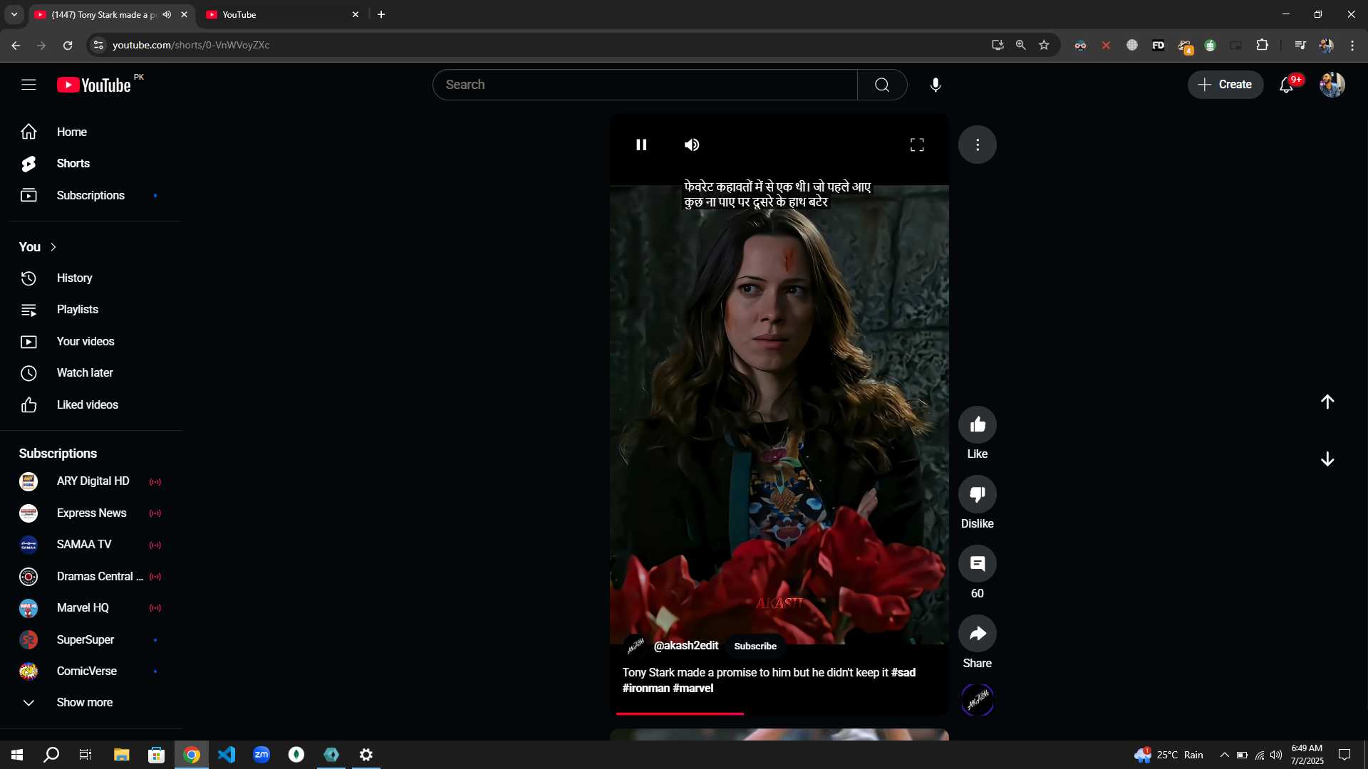Image resolution: width=1368 pixels, height=769 pixels.
Task: Open the sound source thumbnail below Share
Action: [978, 699]
